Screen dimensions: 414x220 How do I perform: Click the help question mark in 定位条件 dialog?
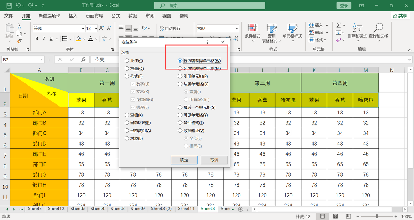pyautogui.click(x=207, y=42)
